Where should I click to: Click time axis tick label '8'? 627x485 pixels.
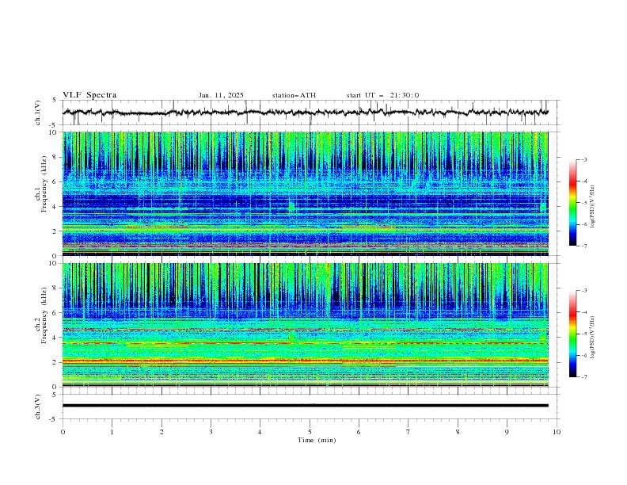click(x=458, y=432)
